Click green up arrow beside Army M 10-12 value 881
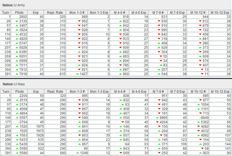 point(200,39)
